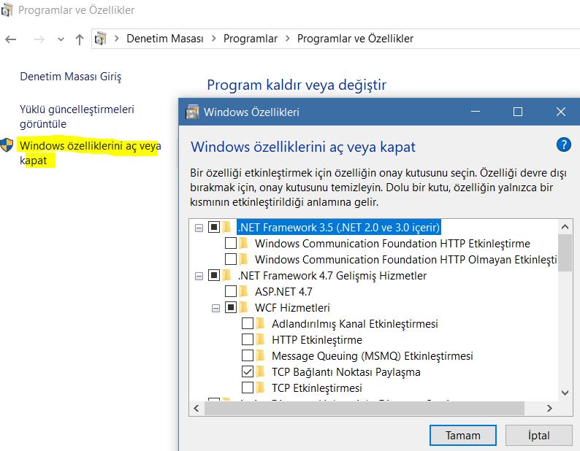Open Windows özelliklerini aç veya kapat link
The width and height of the screenshot is (580, 451).
(91, 153)
